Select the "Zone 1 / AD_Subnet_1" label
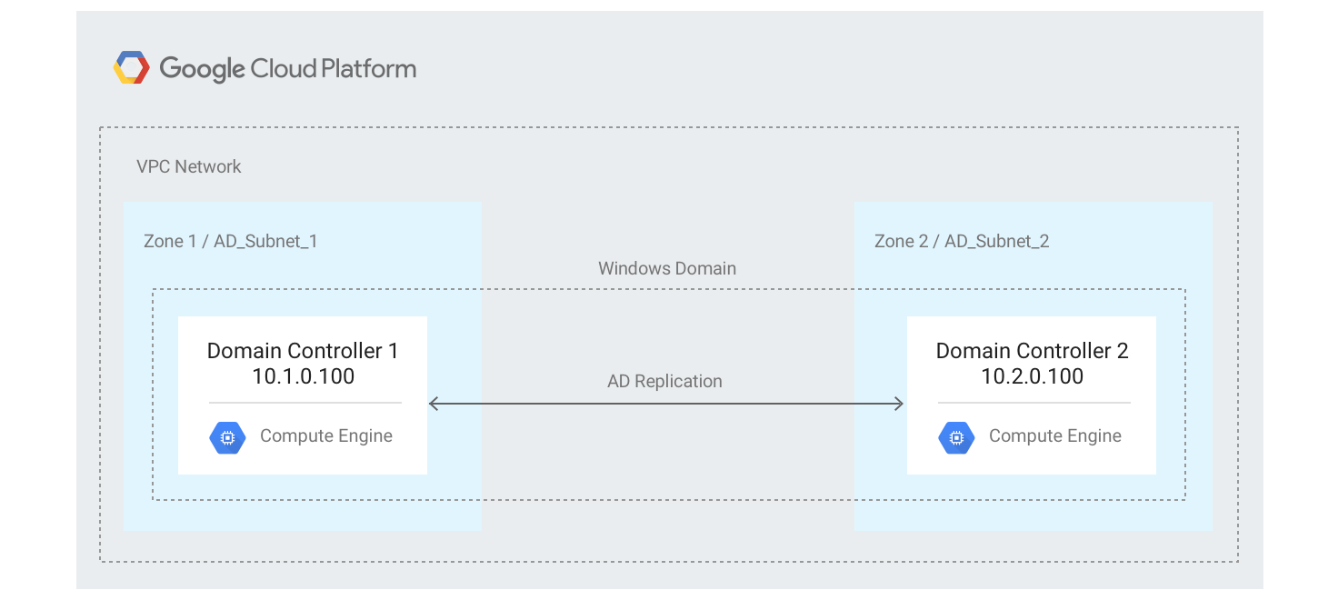 coord(230,241)
